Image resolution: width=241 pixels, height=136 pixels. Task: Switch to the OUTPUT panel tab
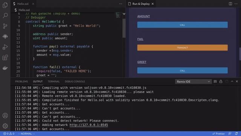(38, 82)
